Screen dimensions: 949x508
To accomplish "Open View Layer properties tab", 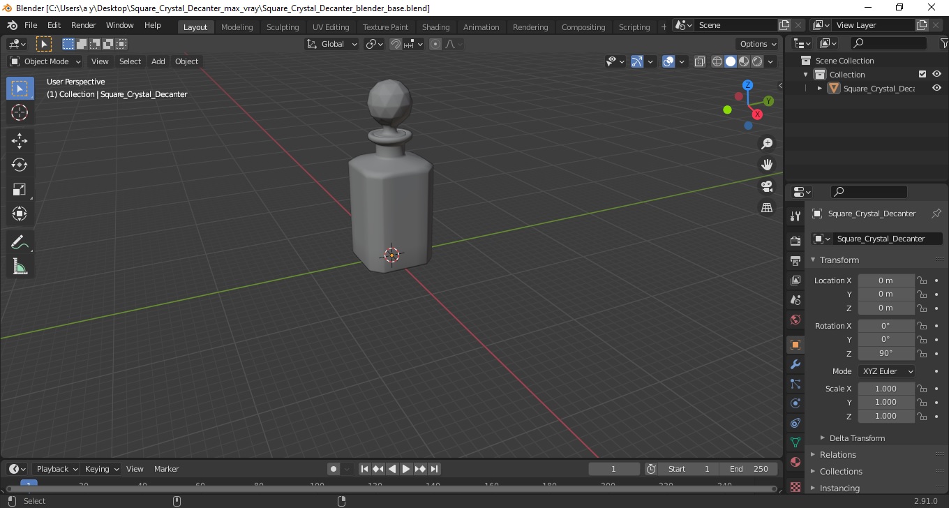I will coord(795,280).
